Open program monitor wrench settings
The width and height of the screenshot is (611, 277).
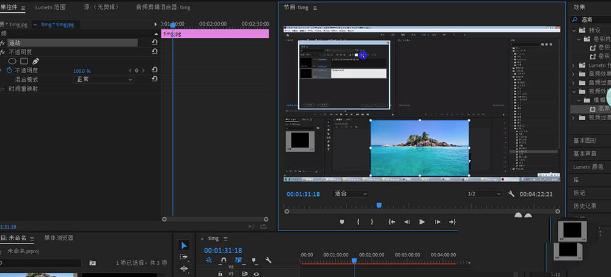[x=511, y=193]
